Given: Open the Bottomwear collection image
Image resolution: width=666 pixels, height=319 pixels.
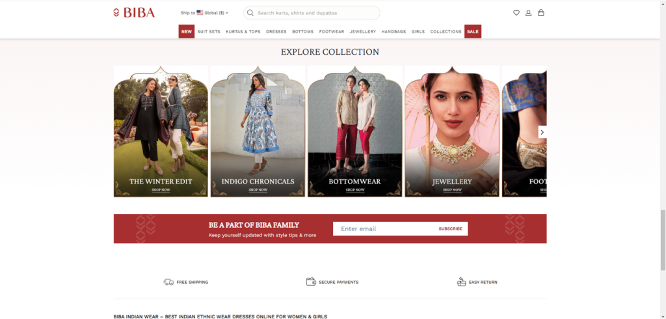Looking at the screenshot, I should tap(355, 132).
